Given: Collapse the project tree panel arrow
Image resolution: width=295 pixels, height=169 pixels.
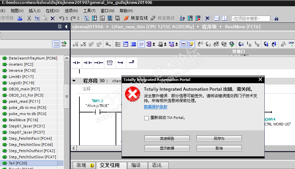Looking at the screenshot, I should tap(66, 27).
